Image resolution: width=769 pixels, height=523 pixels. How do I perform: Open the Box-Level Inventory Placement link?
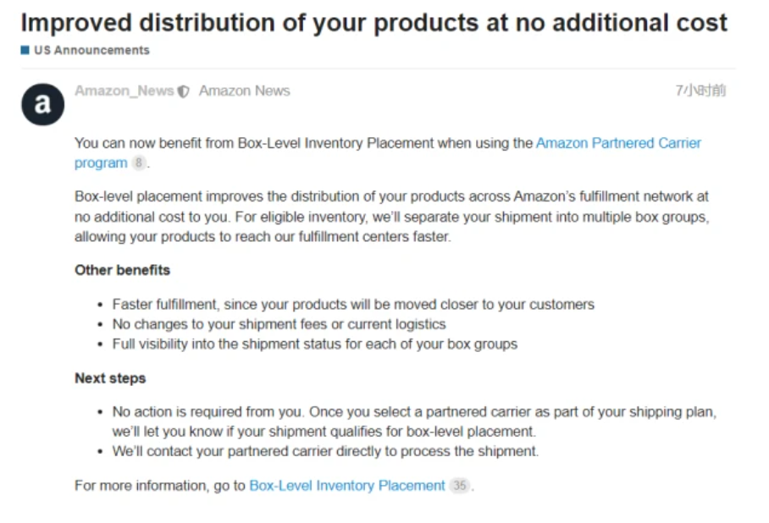pyautogui.click(x=346, y=486)
